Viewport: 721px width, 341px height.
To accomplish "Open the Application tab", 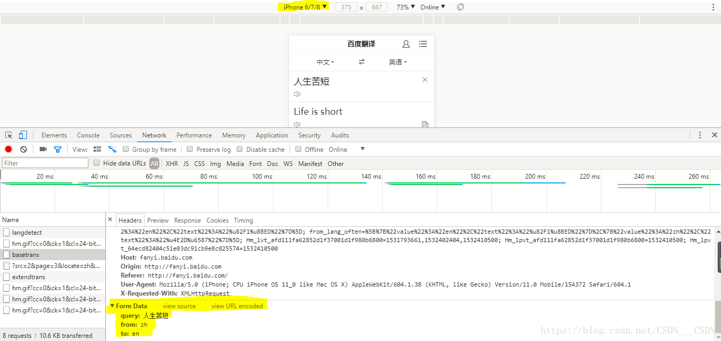I will point(272,135).
